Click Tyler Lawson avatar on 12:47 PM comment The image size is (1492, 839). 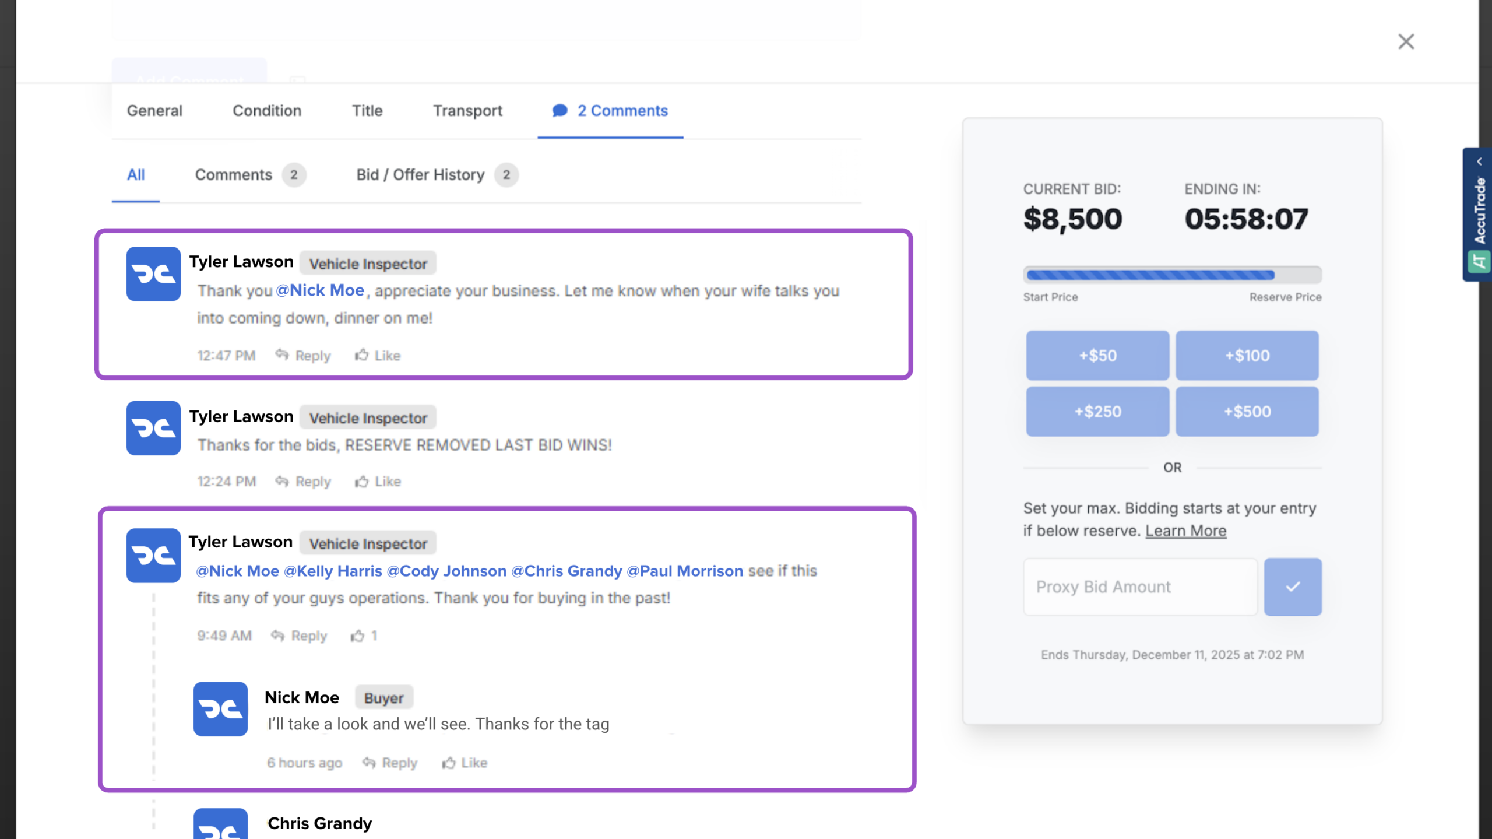153,273
